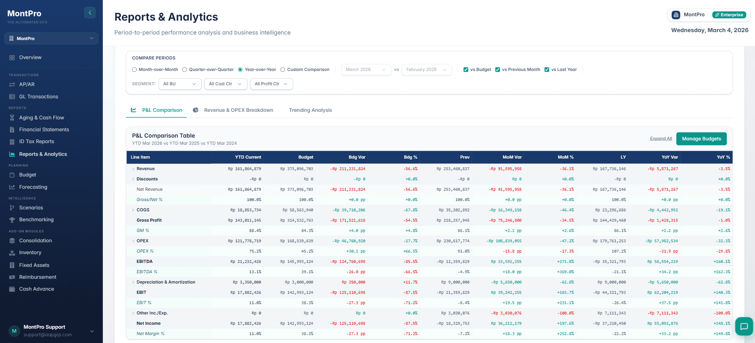Viewport: 755px width, 343px height.
Task: Uncheck the vs Last Year checkbox
Action: click(x=547, y=70)
